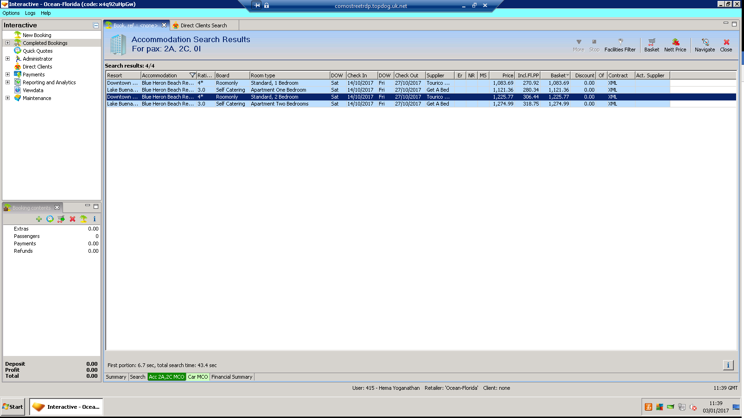This screenshot has height=418, width=744.
Task: Maximize the main search results editor area
Action: pos(734,24)
